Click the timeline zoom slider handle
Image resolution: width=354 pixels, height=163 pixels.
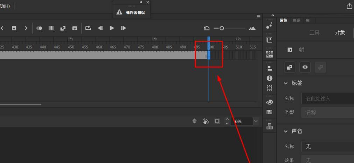pos(222,29)
